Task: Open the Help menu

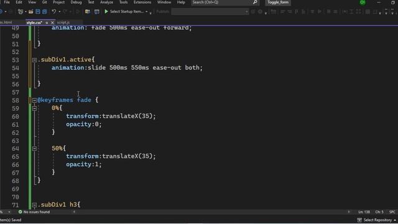Action: (x=181, y=2)
